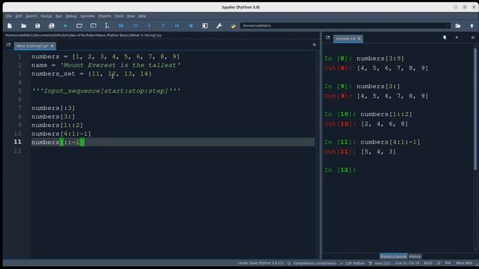479x269 pixels.
Task: Open the console tabs browse icon
Action: click(x=328, y=38)
